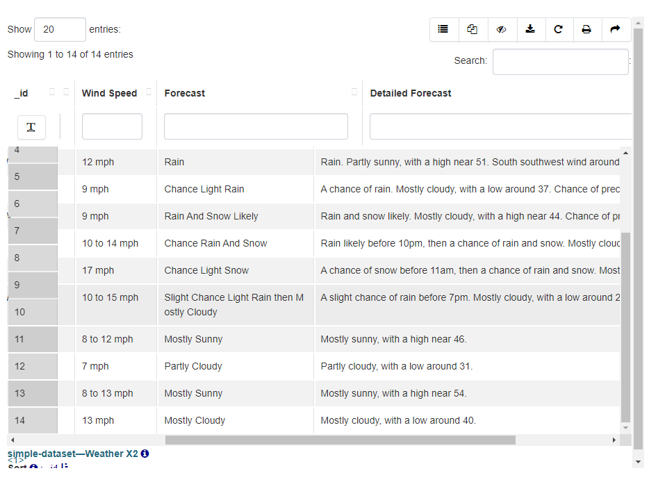Click the text-type filter button under _id
649x489 pixels.
tap(31, 127)
